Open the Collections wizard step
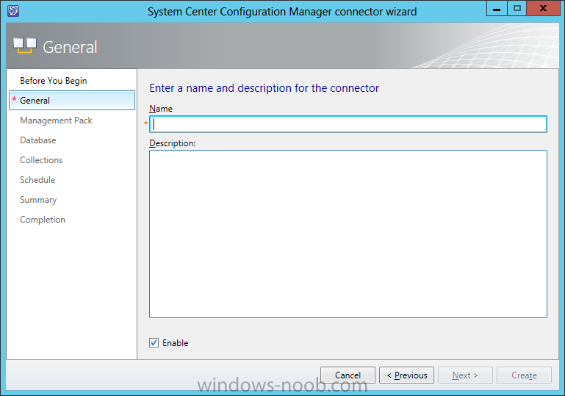This screenshot has height=396, width=565. [41, 160]
